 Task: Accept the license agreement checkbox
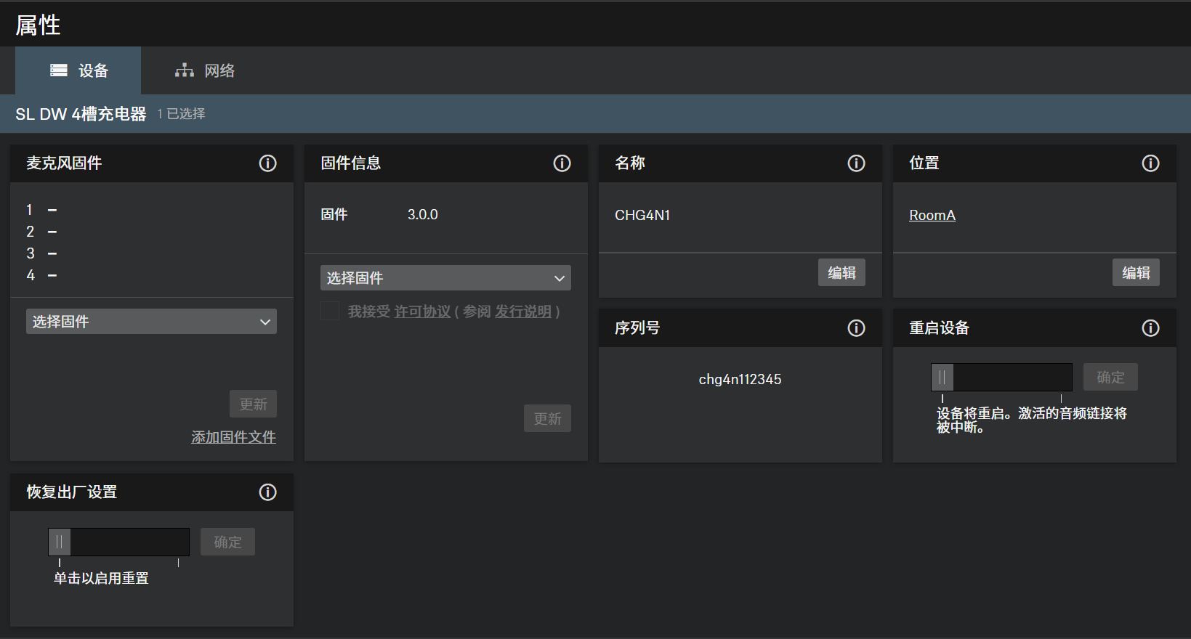pos(330,312)
